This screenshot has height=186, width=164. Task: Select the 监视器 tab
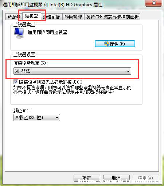click(x=32, y=16)
